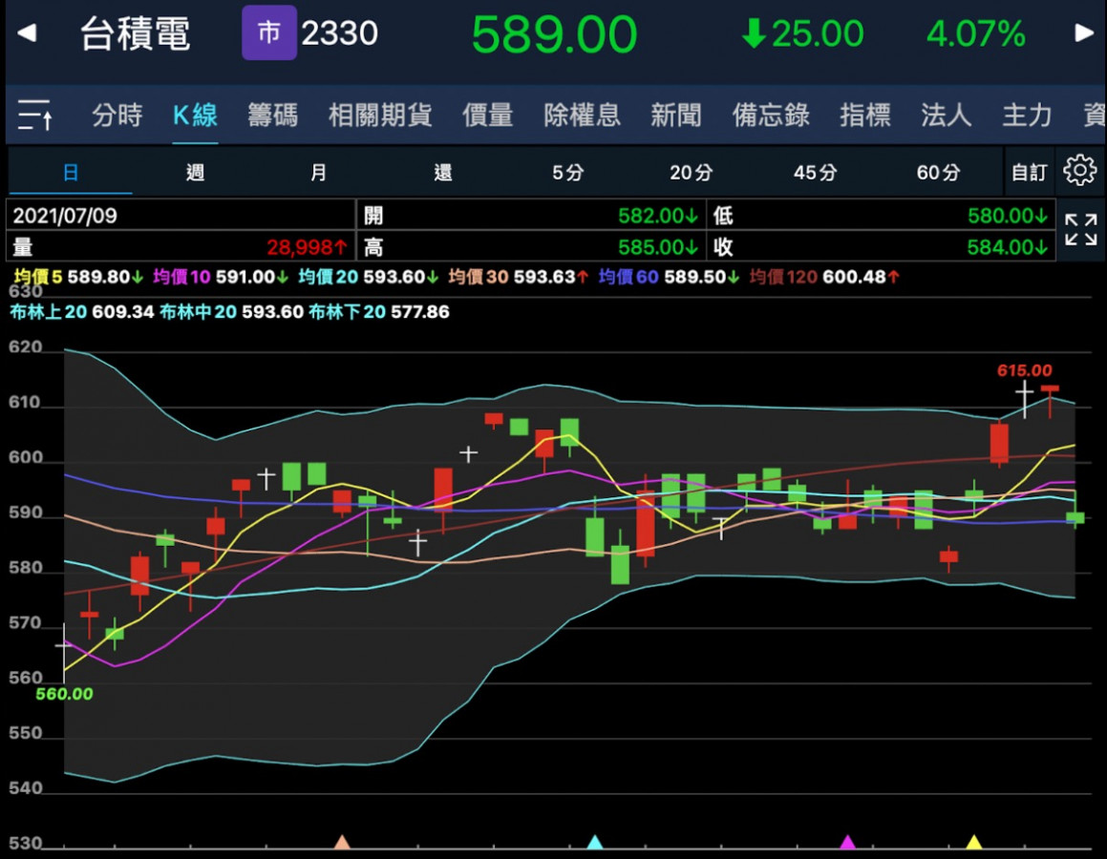The width and height of the screenshot is (1107, 859).
Task: Expand chart to fullscreen
Action: pyautogui.click(x=1080, y=230)
